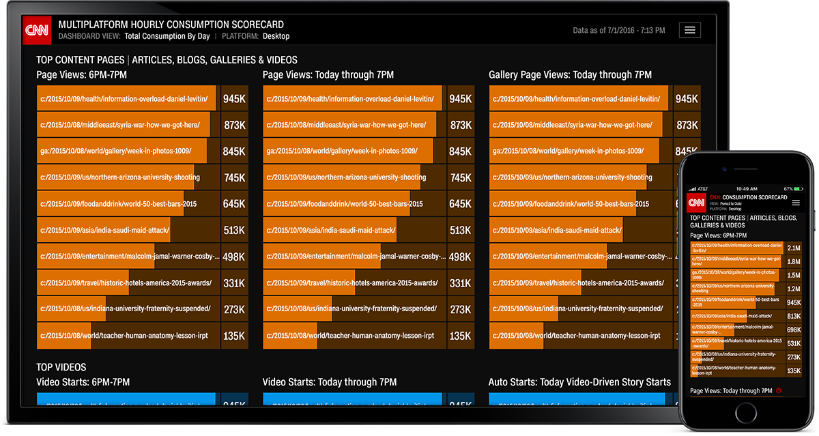This screenshot has height=436, width=819.
Task: Tap the AT&T signal indicator on the phone
Action: [x=698, y=188]
